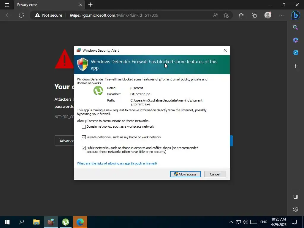Open the volume control in tray

(x=245, y=222)
